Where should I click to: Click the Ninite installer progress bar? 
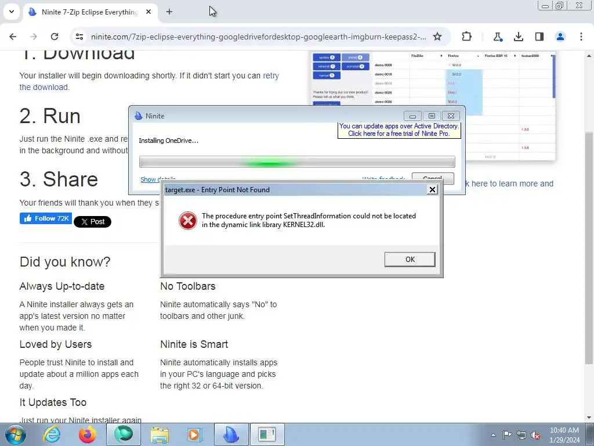coord(297,162)
